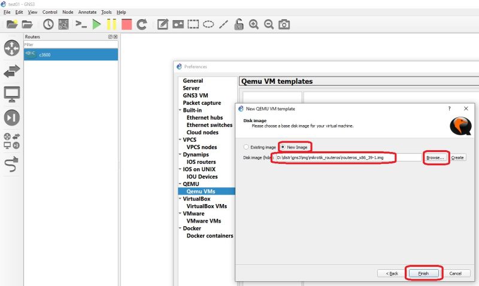Image resolution: width=479 pixels, height=286 pixels.
Task: Start all devices green play icon
Action: pyautogui.click(x=96, y=24)
